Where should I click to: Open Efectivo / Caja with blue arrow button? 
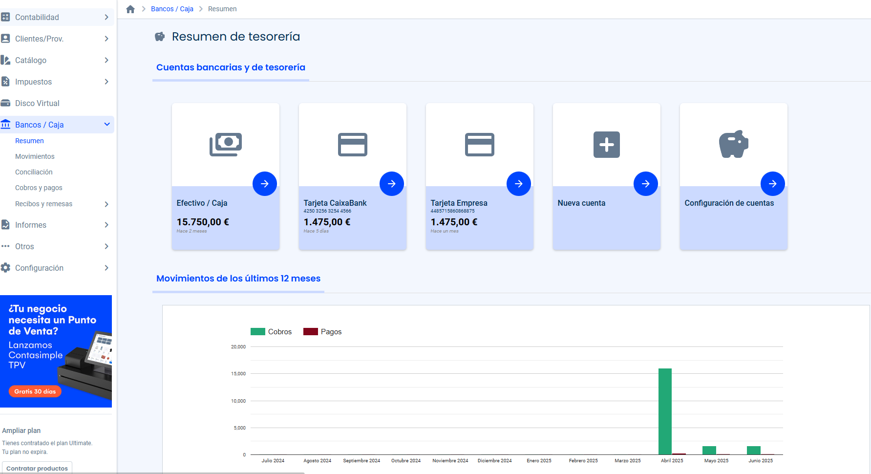click(265, 184)
